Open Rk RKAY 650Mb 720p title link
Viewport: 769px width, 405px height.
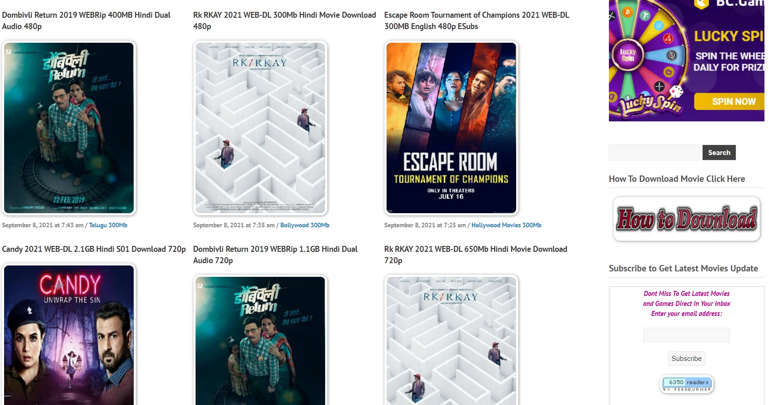pyautogui.click(x=476, y=255)
